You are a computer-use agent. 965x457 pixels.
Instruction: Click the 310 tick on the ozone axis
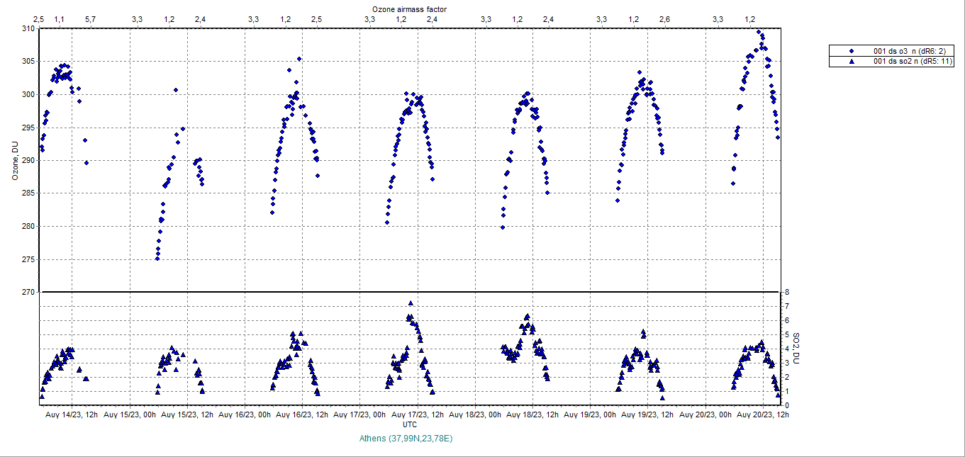27,28
